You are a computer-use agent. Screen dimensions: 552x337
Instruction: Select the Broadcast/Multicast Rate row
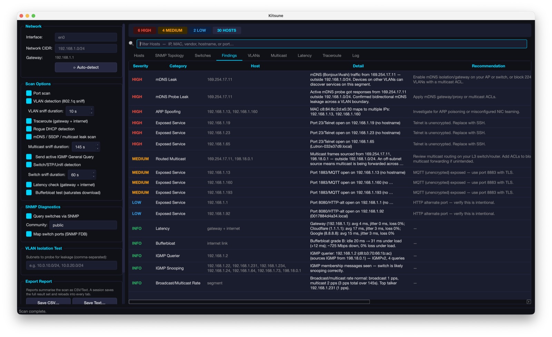tap(330, 283)
